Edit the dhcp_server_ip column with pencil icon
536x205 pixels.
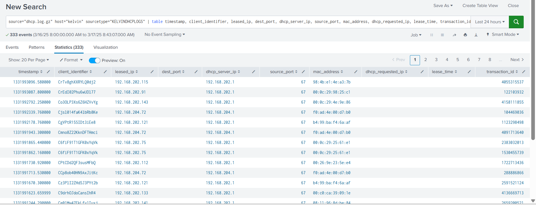click(x=254, y=72)
